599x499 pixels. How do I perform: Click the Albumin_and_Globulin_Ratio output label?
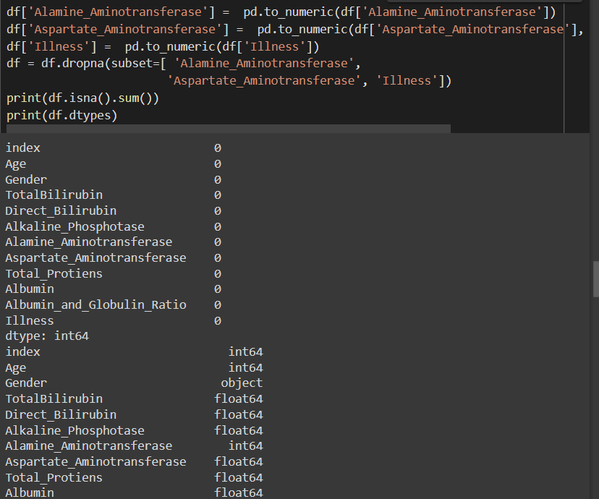coord(96,304)
